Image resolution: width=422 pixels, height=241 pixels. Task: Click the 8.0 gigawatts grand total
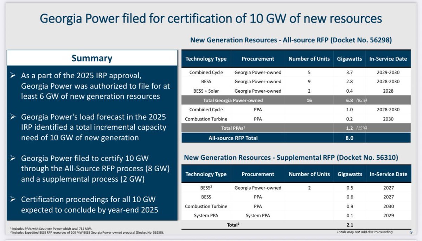pos(350,138)
